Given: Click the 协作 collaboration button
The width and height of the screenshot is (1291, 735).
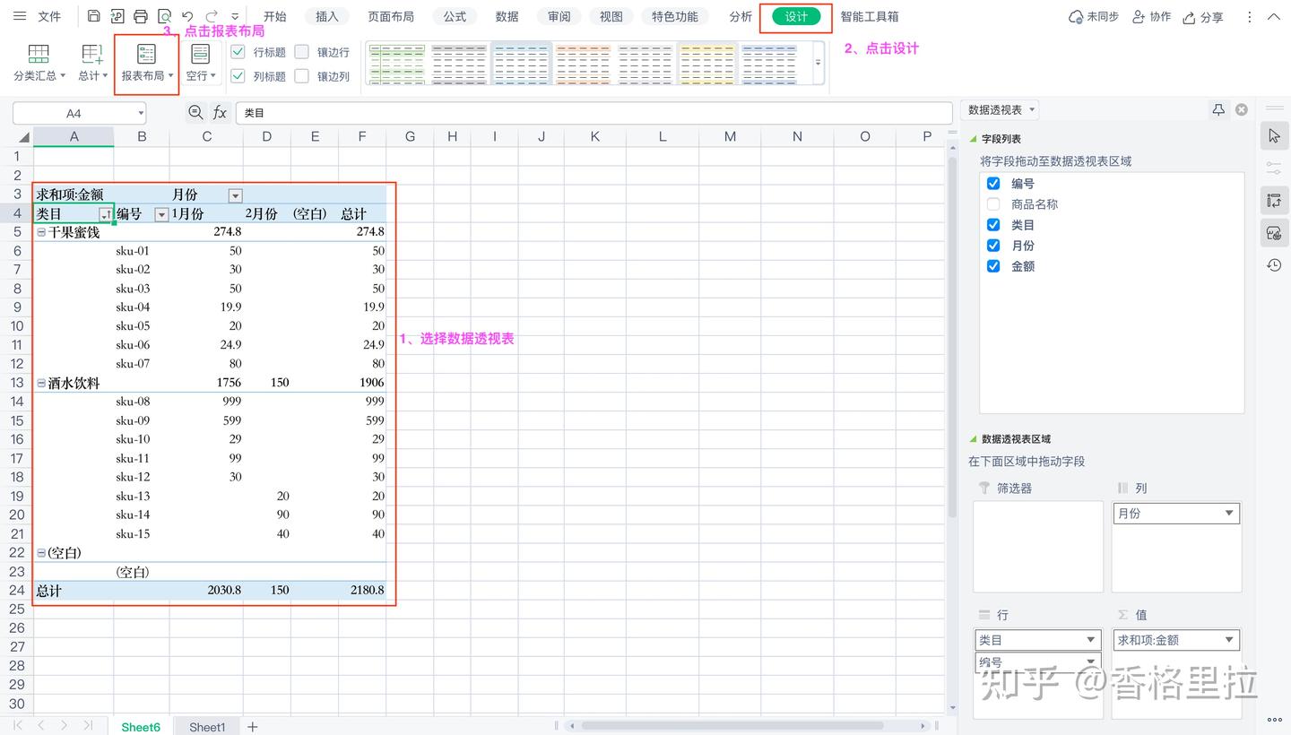Looking at the screenshot, I should point(1152,17).
